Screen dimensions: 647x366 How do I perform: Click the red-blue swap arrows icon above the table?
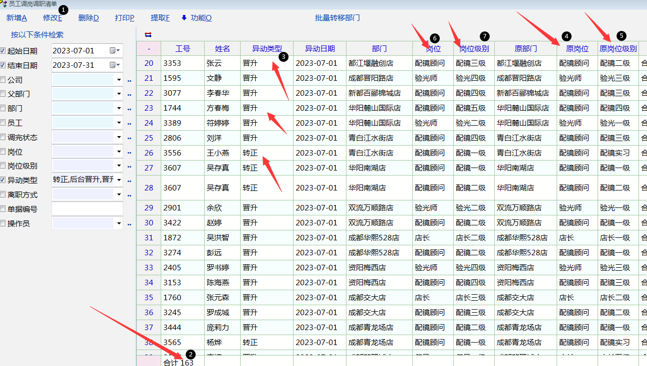click(x=148, y=34)
